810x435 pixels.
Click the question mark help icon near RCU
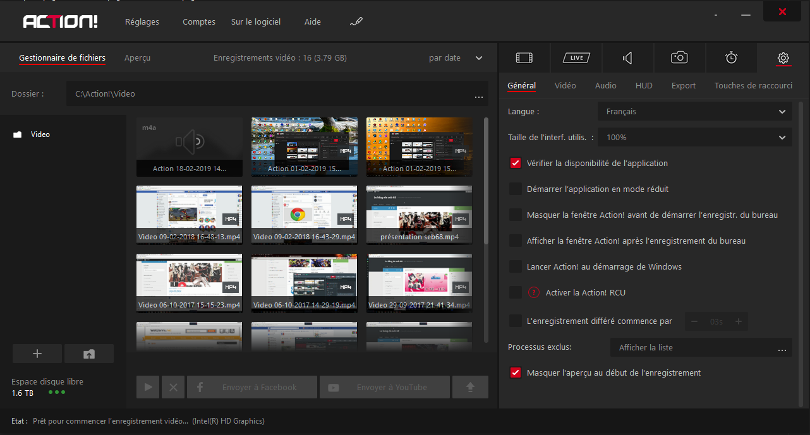click(x=533, y=292)
